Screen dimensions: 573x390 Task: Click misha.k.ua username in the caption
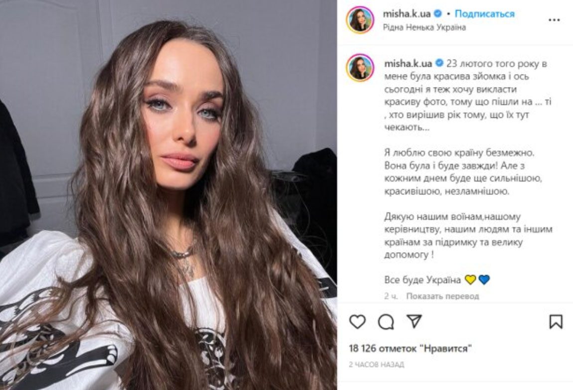coord(408,63)
